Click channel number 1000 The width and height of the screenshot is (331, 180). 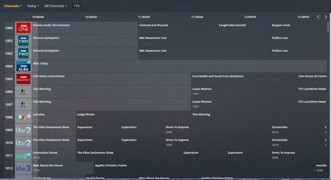(9, 28)
